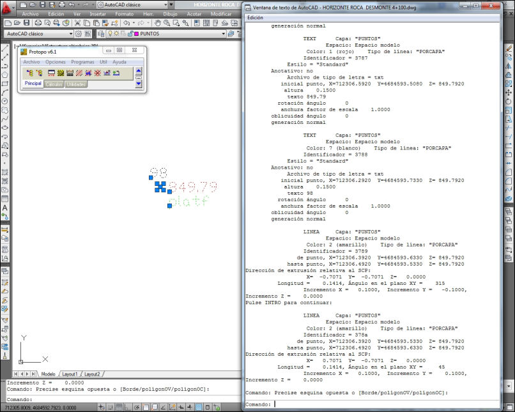This screenshot has height=412, width=515.
Task: Toggle Object Snap in status bar
Action: point(146,408)
